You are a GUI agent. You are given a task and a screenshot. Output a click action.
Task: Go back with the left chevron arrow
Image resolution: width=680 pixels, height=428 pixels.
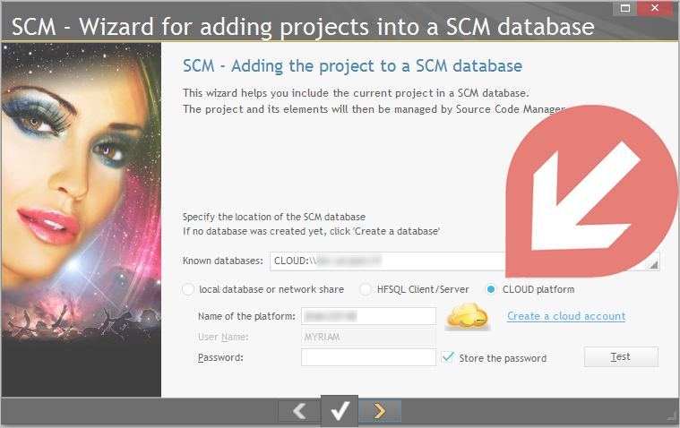coord(299,411)
